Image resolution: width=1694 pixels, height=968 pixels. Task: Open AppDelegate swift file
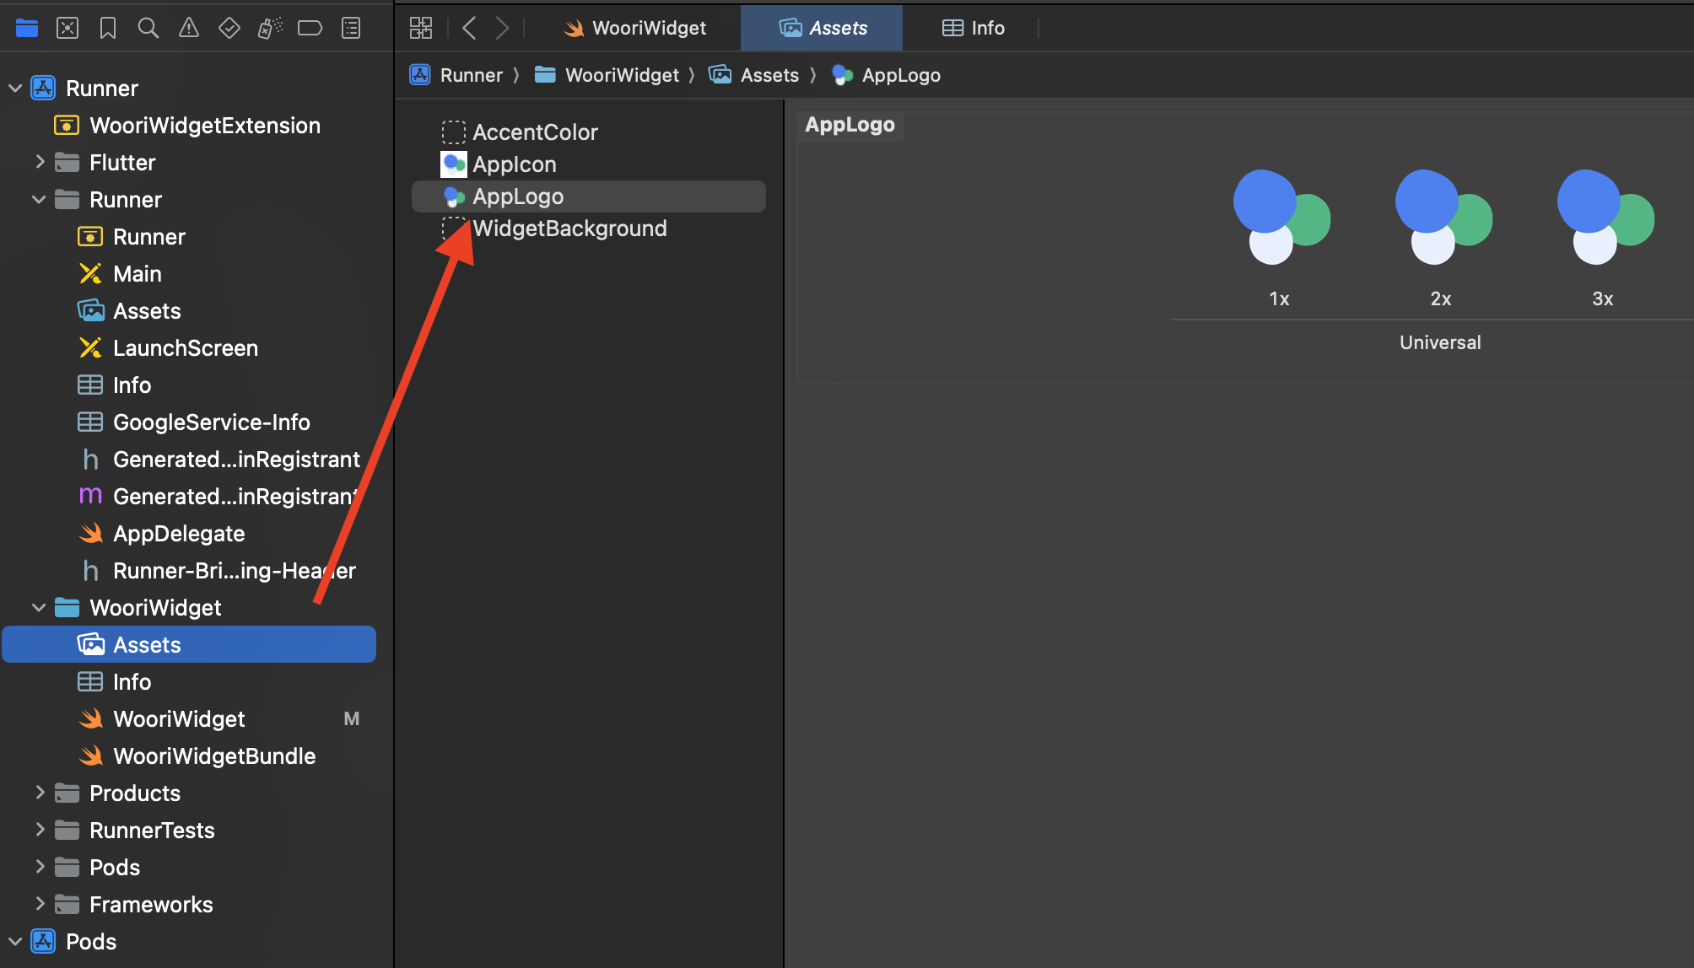178,534
